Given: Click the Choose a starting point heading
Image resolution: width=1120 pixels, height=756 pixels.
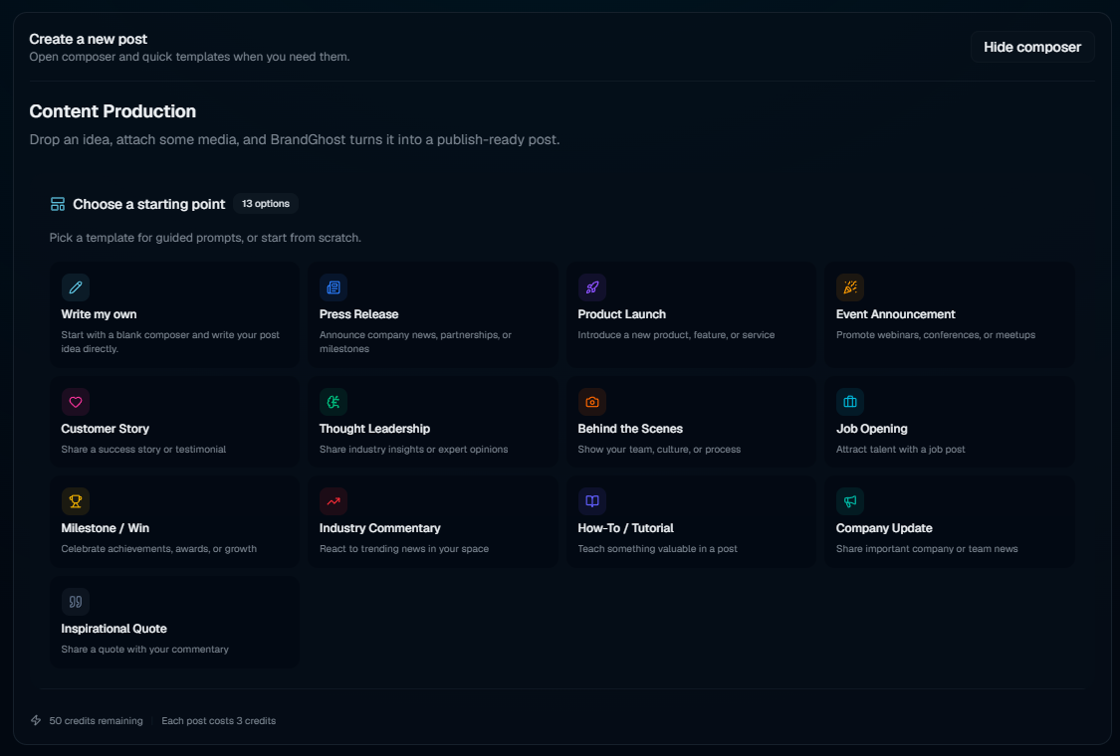Looking at the screenshot, I should (x=148, y=204).
